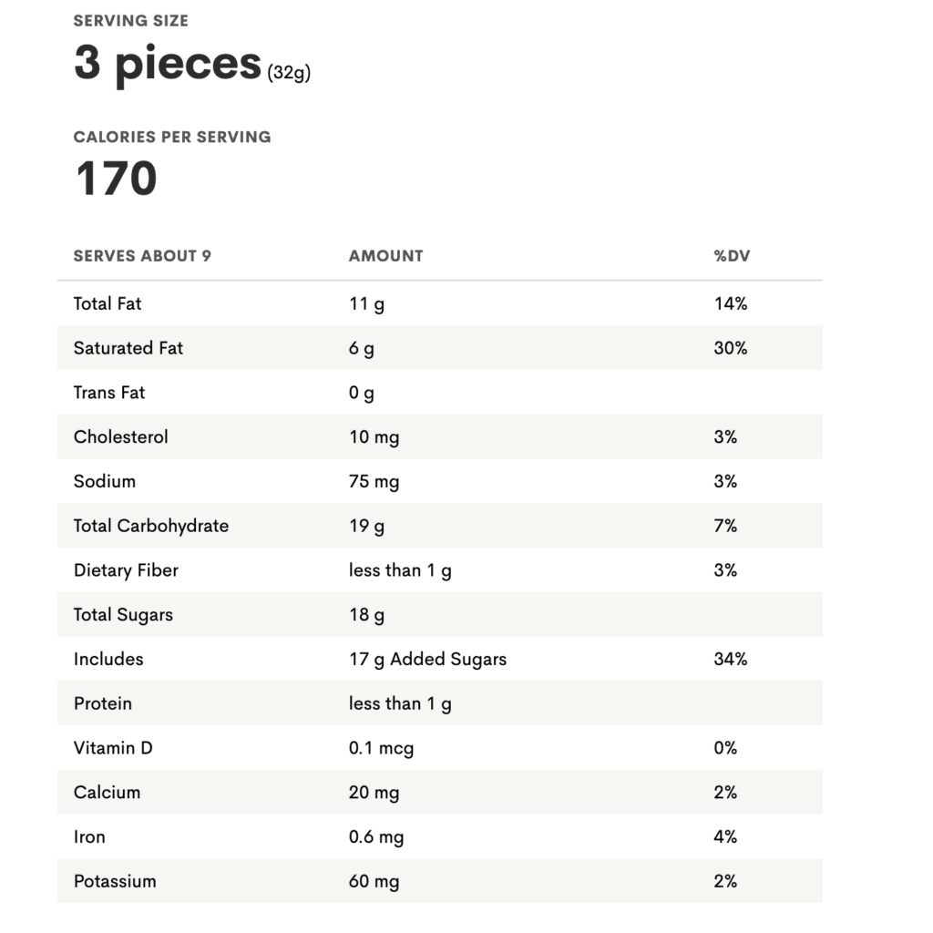The width and height of the screenshot is (933, 933).
Task: Click the Added Sugars 34% daily value
Action: pyautogui.click(x=731, y=659)
